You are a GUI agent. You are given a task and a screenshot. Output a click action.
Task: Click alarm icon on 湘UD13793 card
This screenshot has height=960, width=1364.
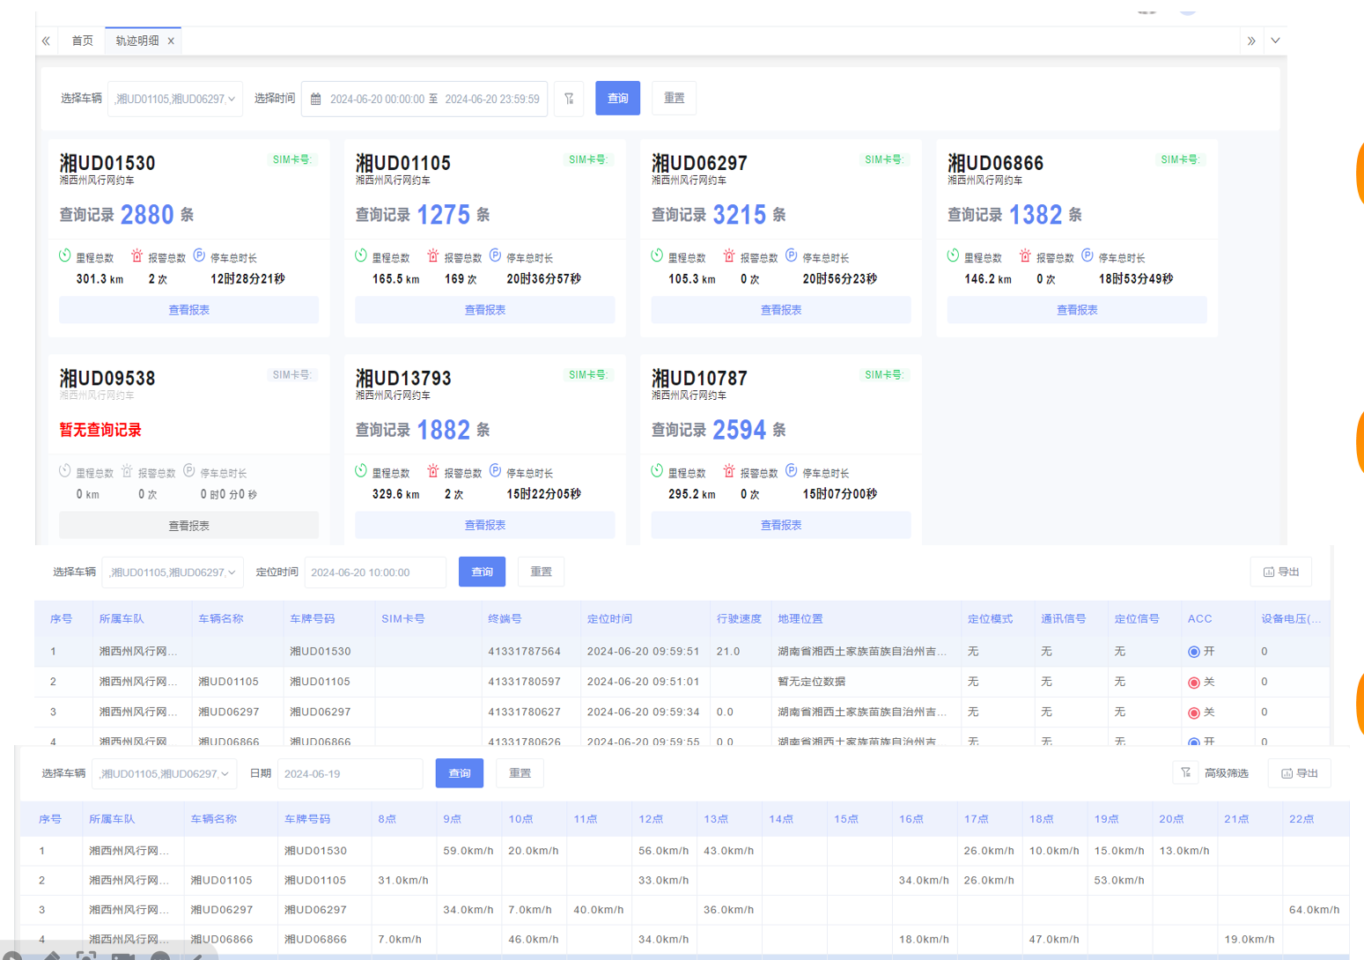coord(432,470)
